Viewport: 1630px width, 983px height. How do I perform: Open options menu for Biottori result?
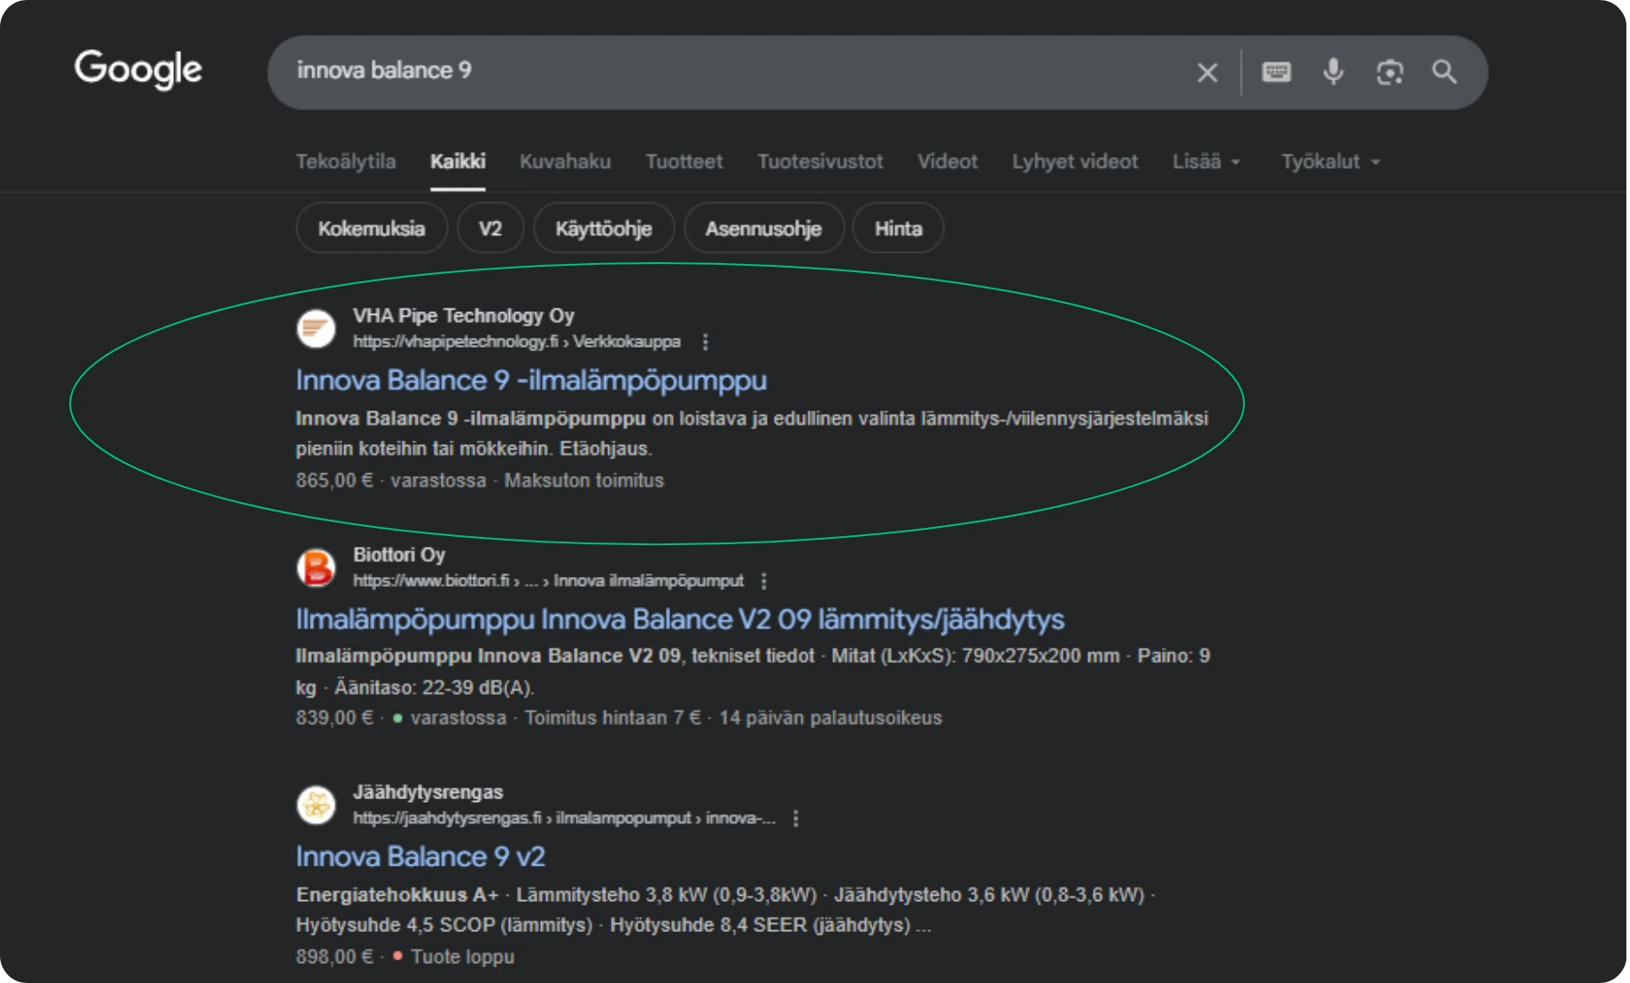(764, 581)
